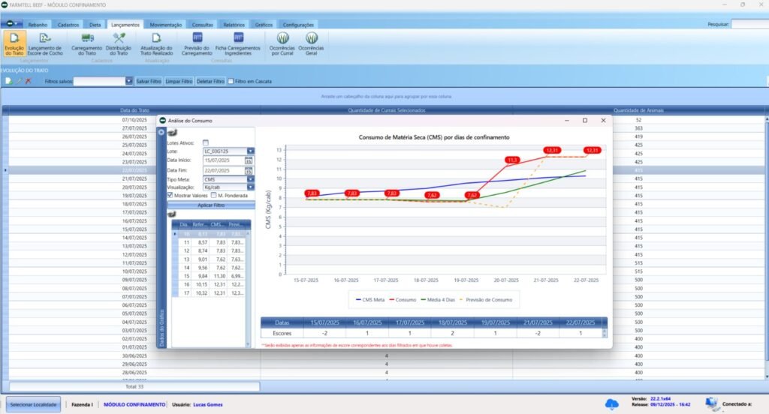Uncheck the Mostrar Valores checkbox

click(x=170, y=195)
